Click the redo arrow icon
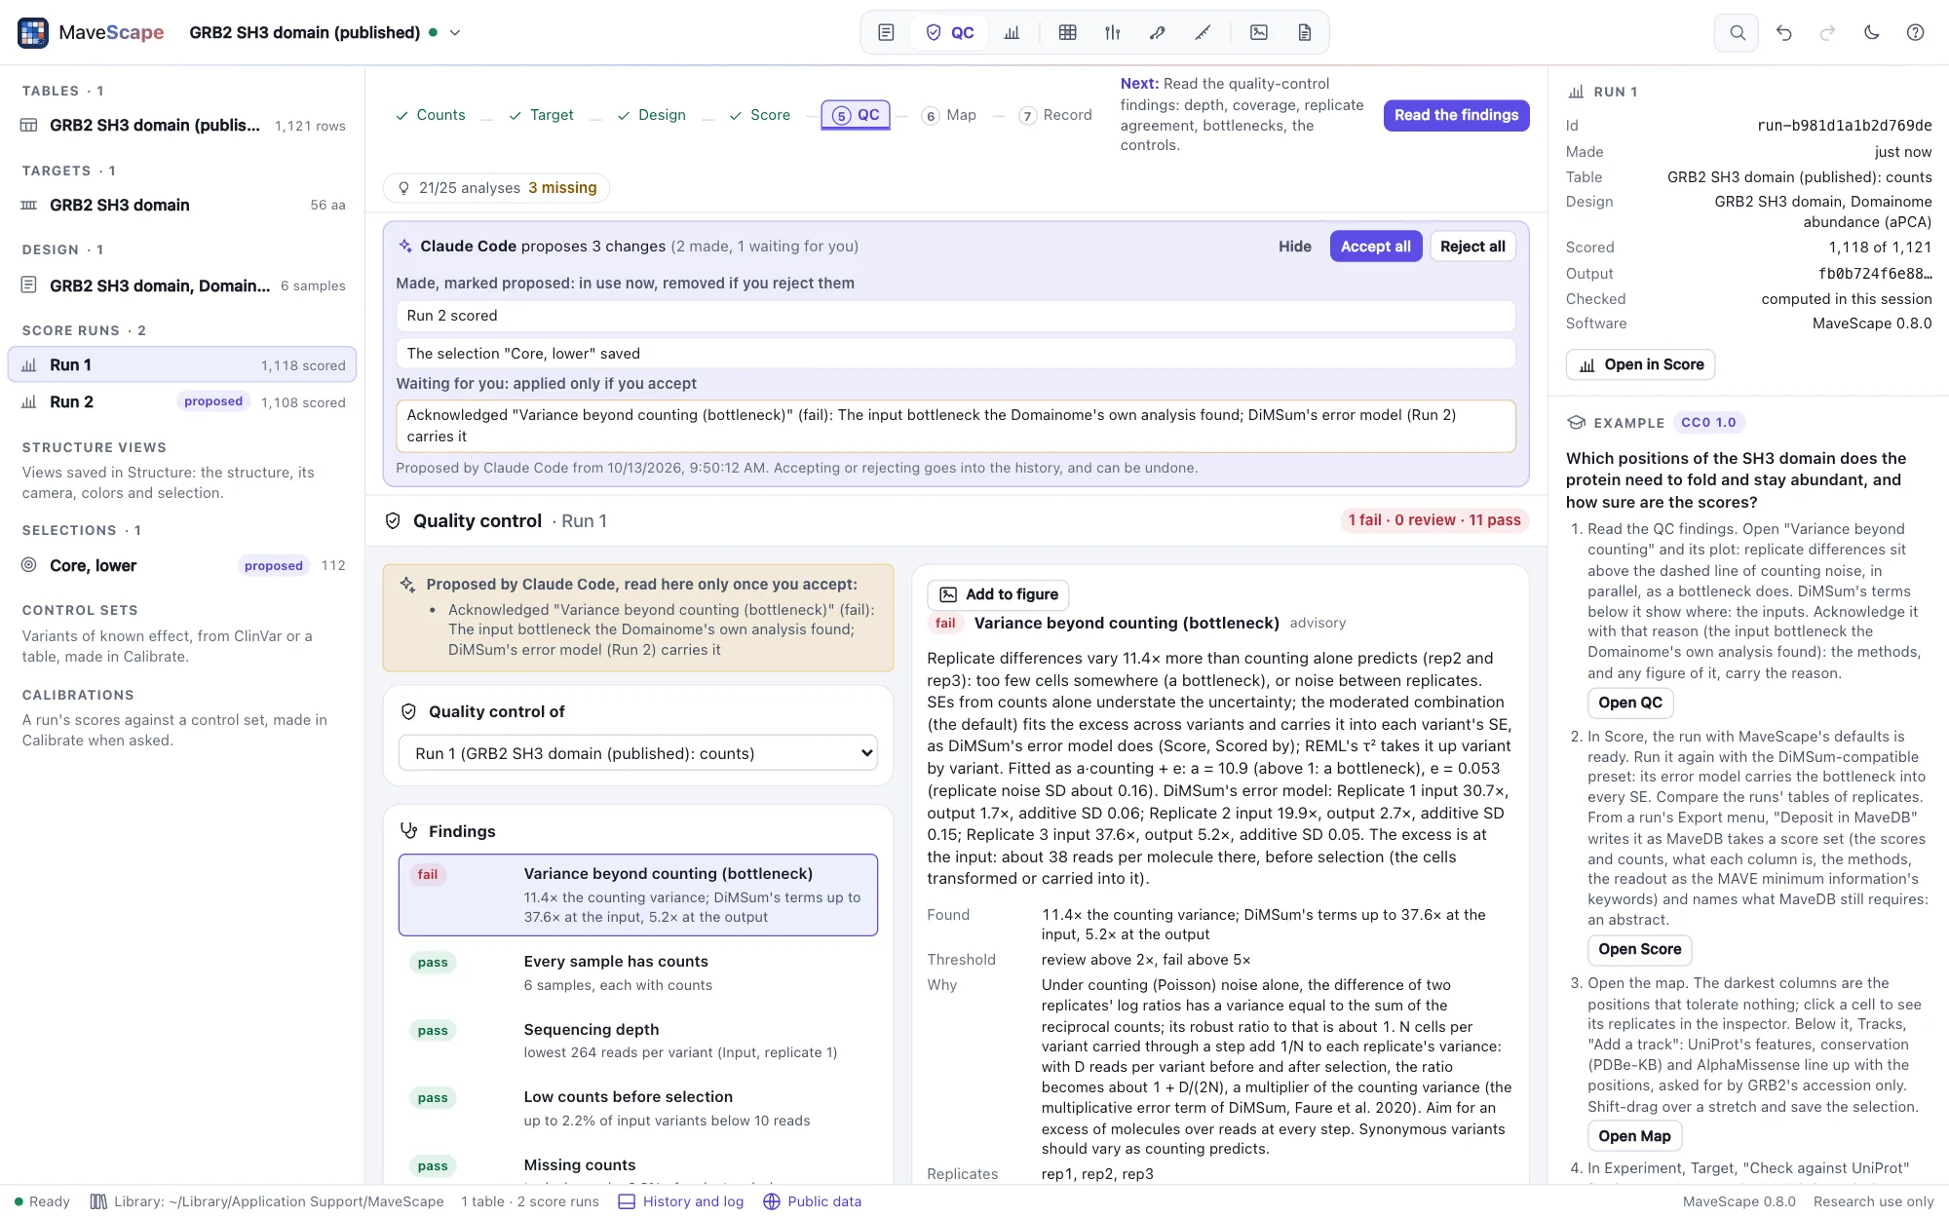 1827,32
